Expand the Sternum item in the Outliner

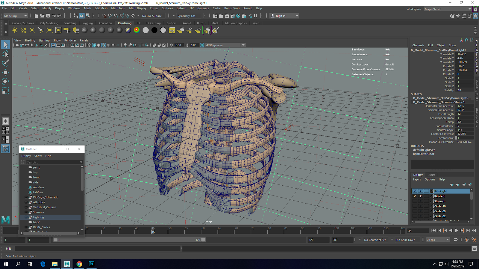(26, 212)
